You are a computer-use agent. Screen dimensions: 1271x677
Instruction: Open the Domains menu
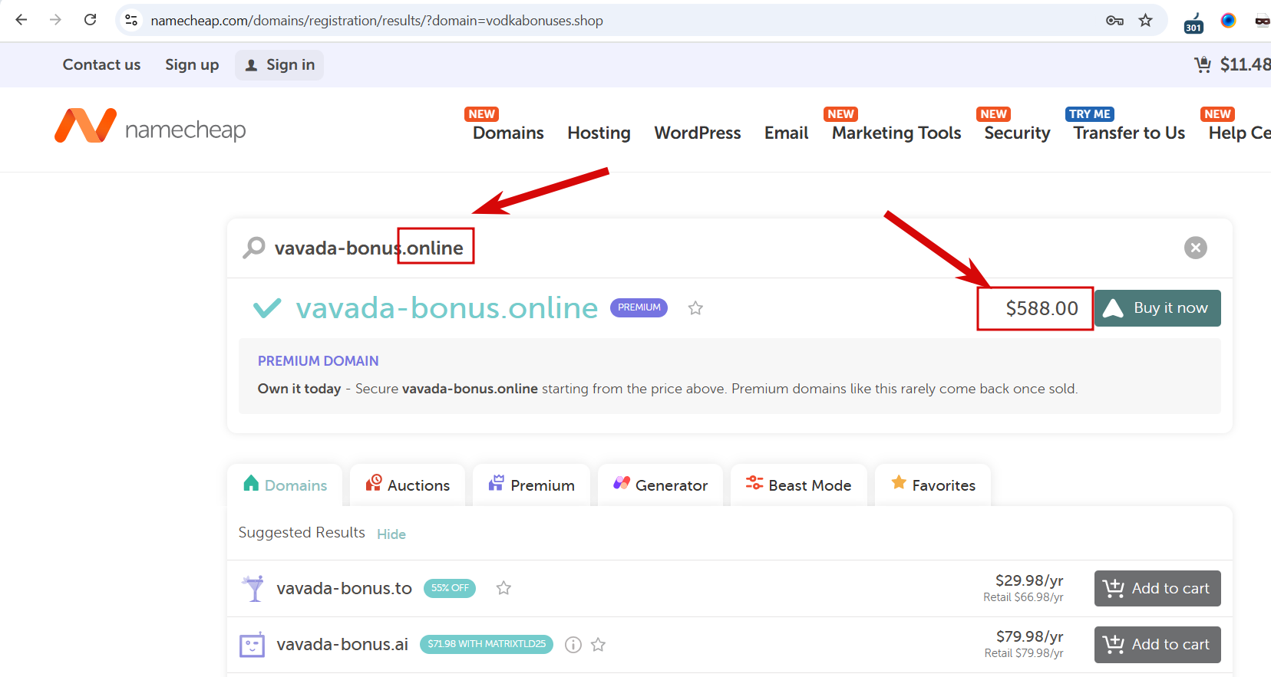coord(508,133)
